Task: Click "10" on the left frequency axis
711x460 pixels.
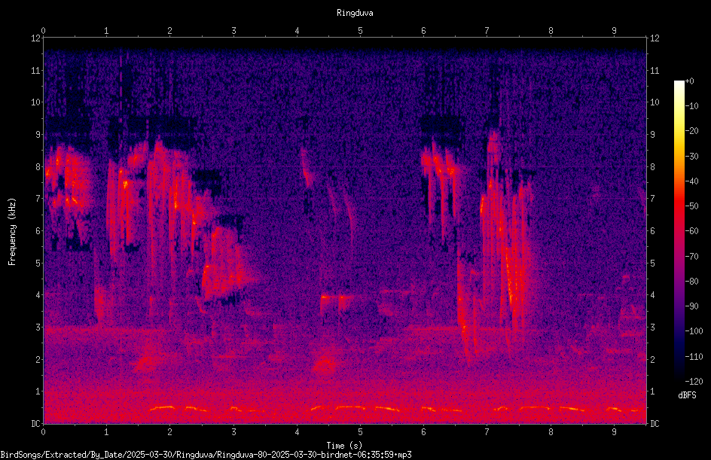Action: pos(36,102)
